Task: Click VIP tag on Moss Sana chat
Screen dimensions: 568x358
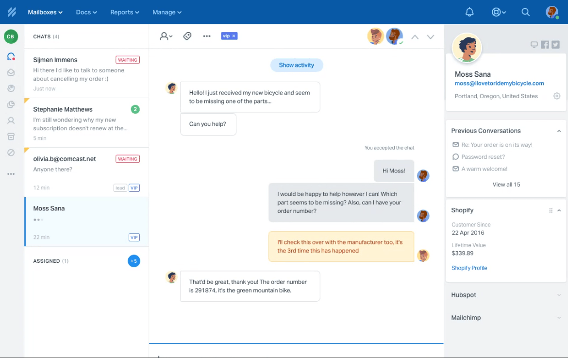Action: pos(134,238)
